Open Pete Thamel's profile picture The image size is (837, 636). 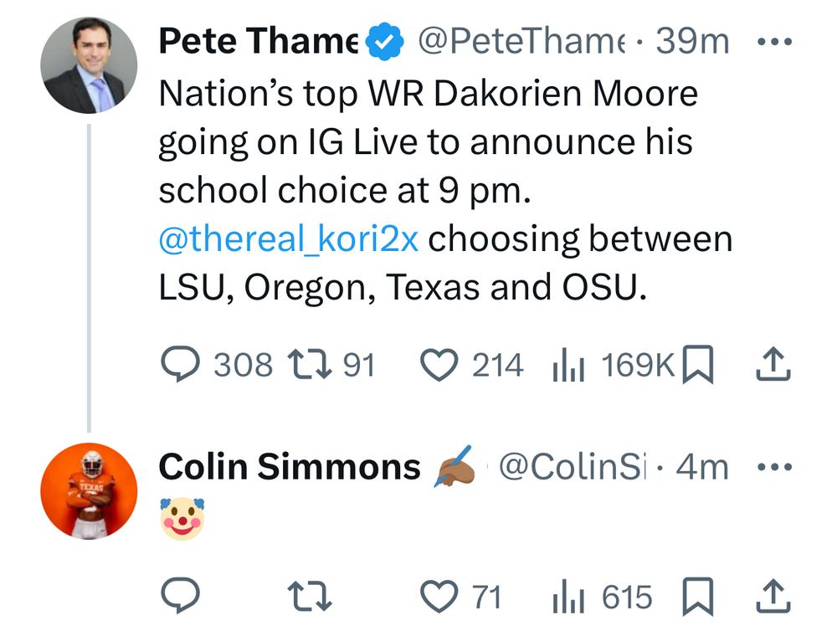pyautogui.click(x=89, y=65)
